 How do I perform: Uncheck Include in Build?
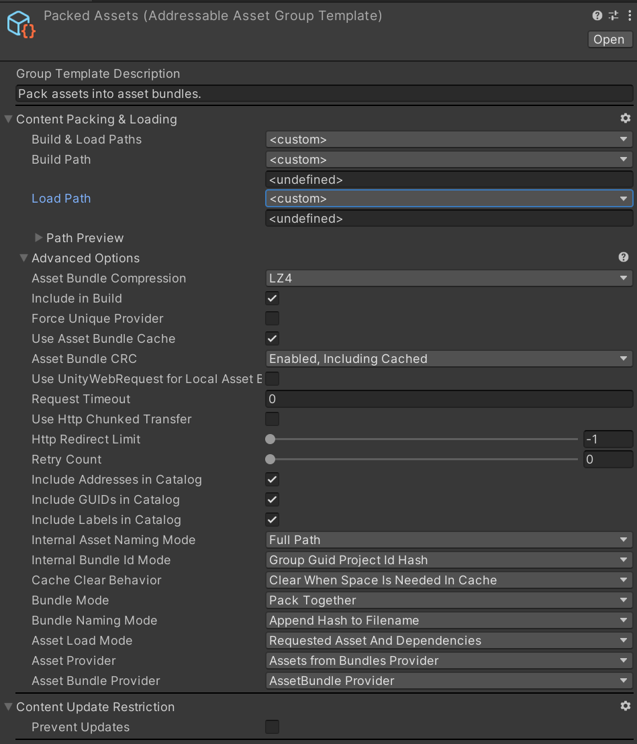(272, 299)
